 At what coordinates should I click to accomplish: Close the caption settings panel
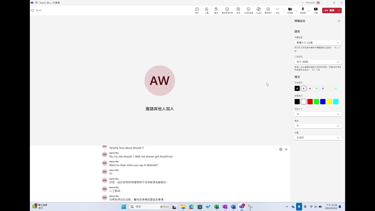tap(339, 21)
